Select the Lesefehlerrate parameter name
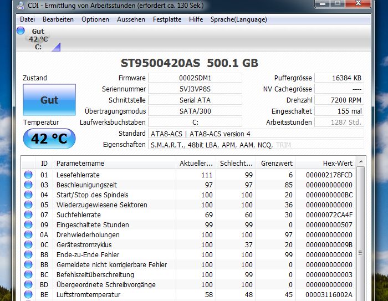Viewport: 388px width, 301px height. [78, 175]
